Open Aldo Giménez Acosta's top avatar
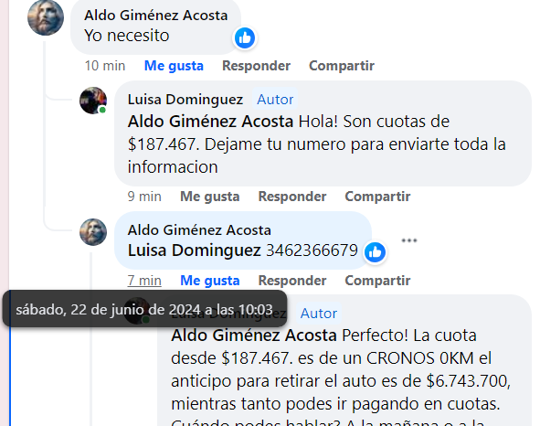 (x=46, y=17)
